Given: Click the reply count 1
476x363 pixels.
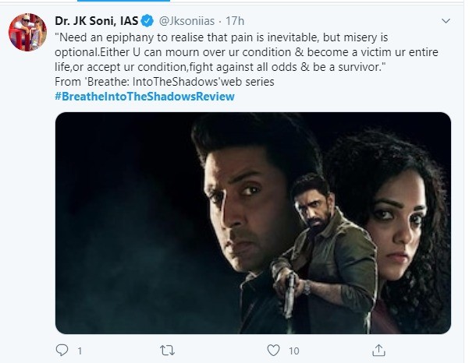Looking at the screenshot, I should 80,351.
